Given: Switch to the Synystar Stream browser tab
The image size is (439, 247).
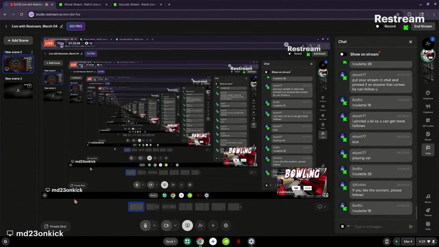Looking at the screenshot, I should pos(137,4).
